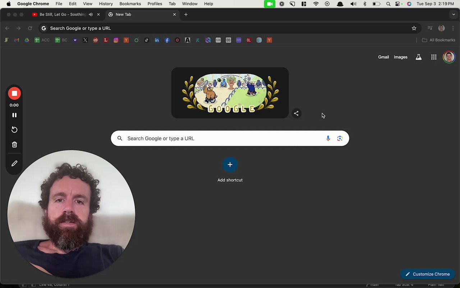
Task: Open the LinkedIn bookmark
Action: tap(157, 40)
